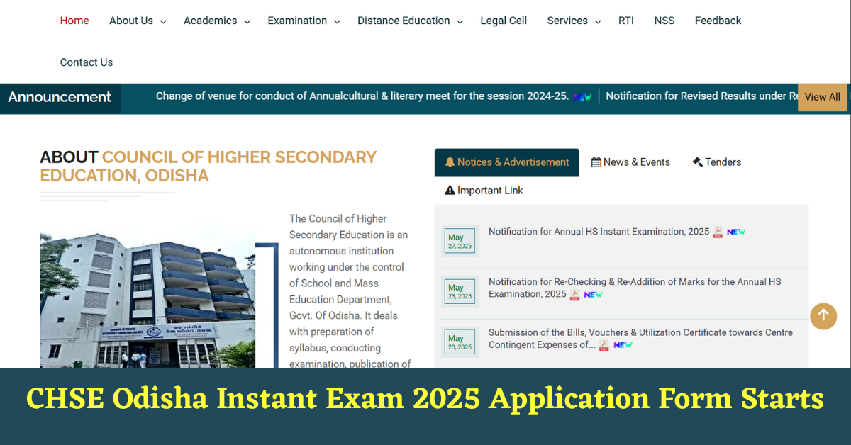Expand the Services dropdown chevron
Viewport: 851px width, 445px height.
tap(597, 22)
